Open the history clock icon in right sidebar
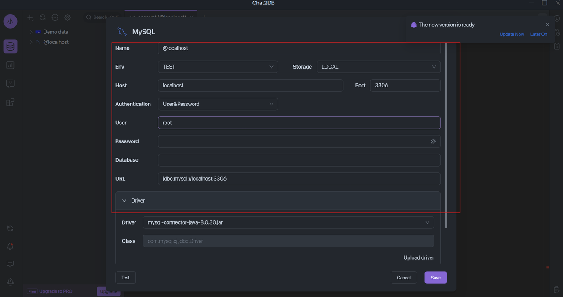Viewport: 563px width, 297px height. [x=557, y=33]
